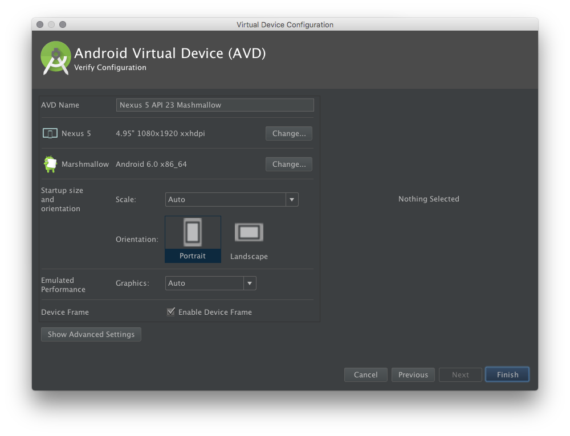The image size is (570, 436).
Task: Click 'Android 6.0 x86_64' text
Action: tap(151, 164)
